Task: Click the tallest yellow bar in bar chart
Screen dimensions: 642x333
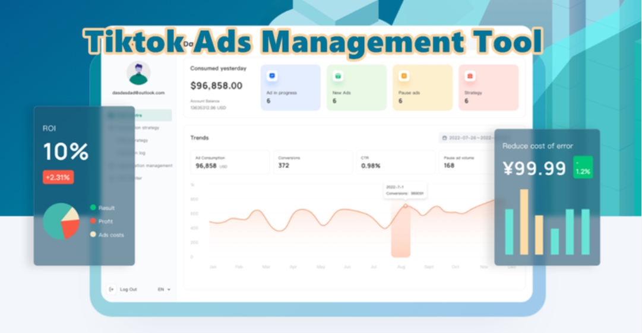Action: (524, 222)
